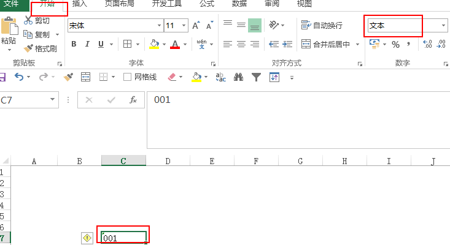Toggle Italic formatting

click(87, 44)
